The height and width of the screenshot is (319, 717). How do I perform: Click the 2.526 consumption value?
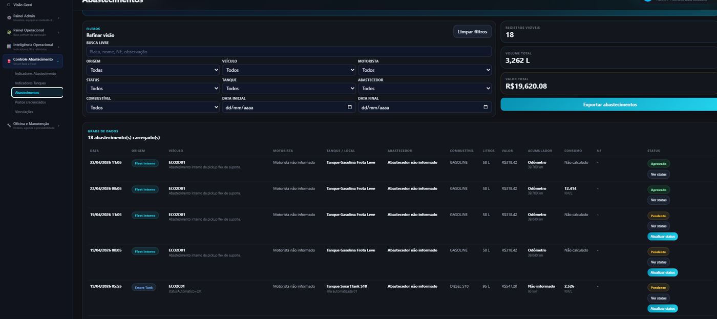pyautogui.click(x=569, y=286)
